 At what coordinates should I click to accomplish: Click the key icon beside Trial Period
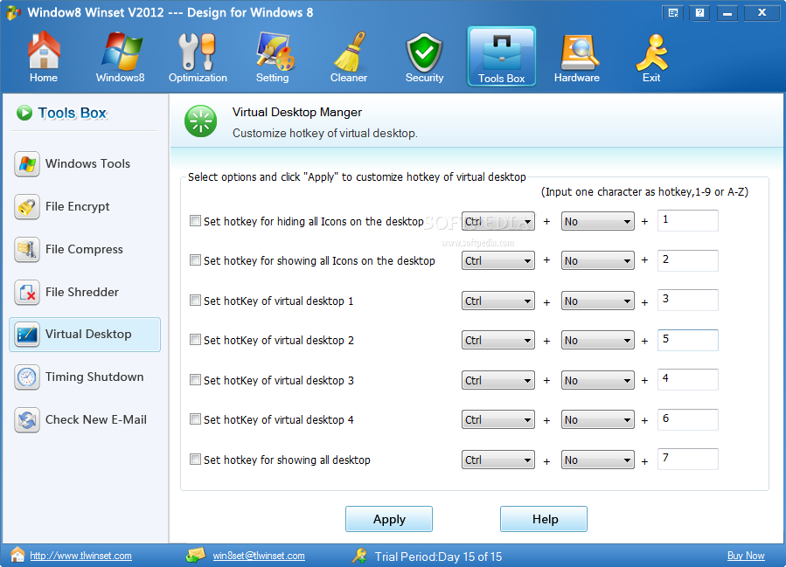click(x=359, y=556)
